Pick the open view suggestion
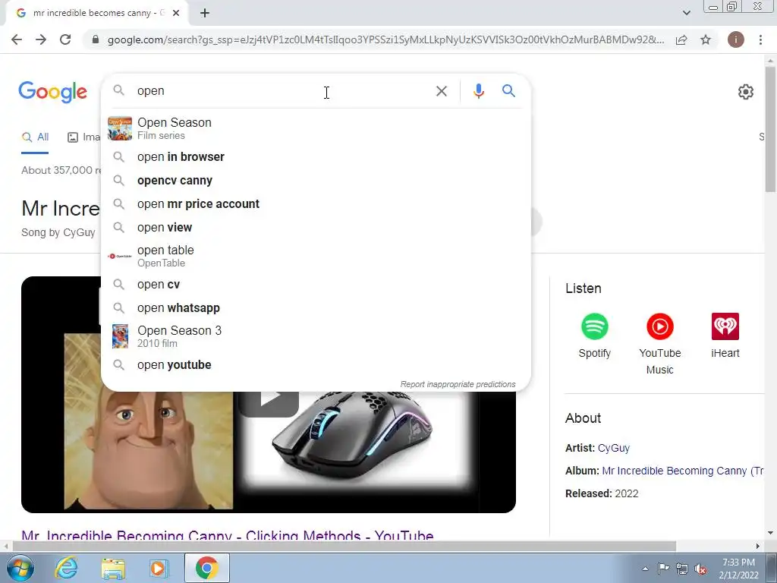Screen dimensions: 777x583 coord(316,228)
